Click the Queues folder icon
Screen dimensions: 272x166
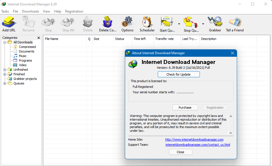[10, 83]
